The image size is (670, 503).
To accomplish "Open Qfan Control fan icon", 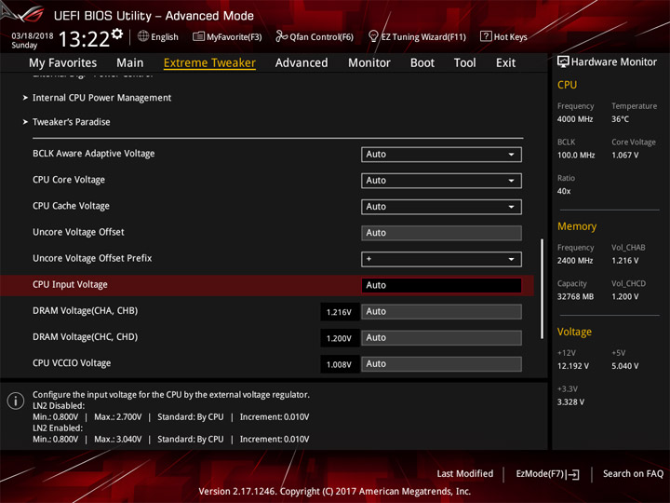I will (x=281, y=36).
